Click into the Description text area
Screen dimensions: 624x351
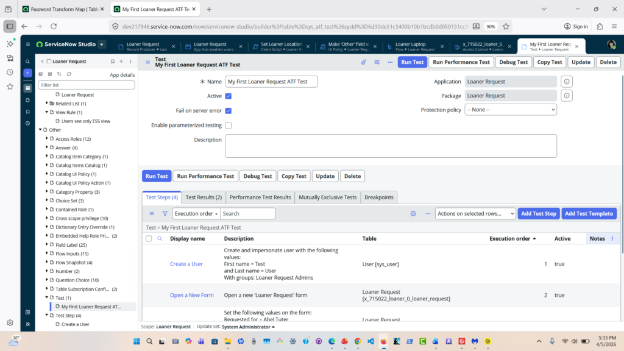click(391, 146)
